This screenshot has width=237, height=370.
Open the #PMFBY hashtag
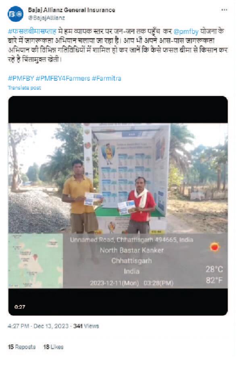[x=21, y=78]
